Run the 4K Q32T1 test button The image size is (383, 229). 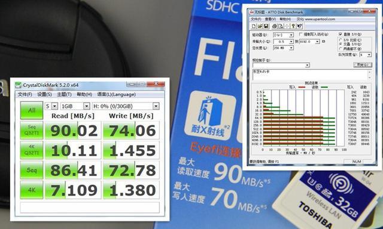pyautogui.click(x=32, y=150)
